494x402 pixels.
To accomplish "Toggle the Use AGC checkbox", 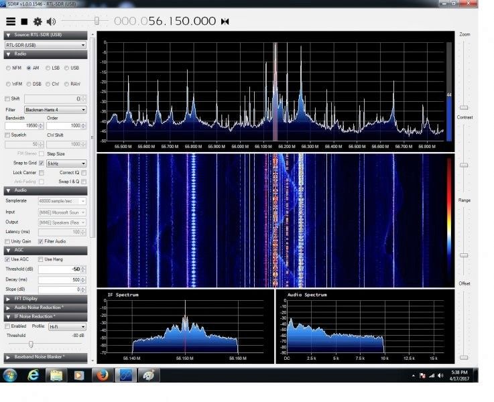I will pos(7,259).
